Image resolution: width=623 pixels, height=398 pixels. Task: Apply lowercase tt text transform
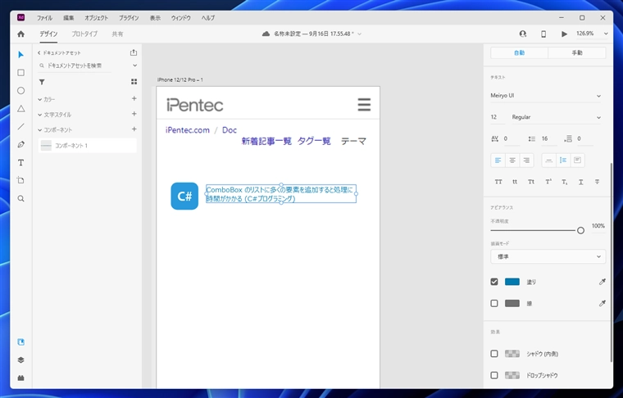coord(515,182)
